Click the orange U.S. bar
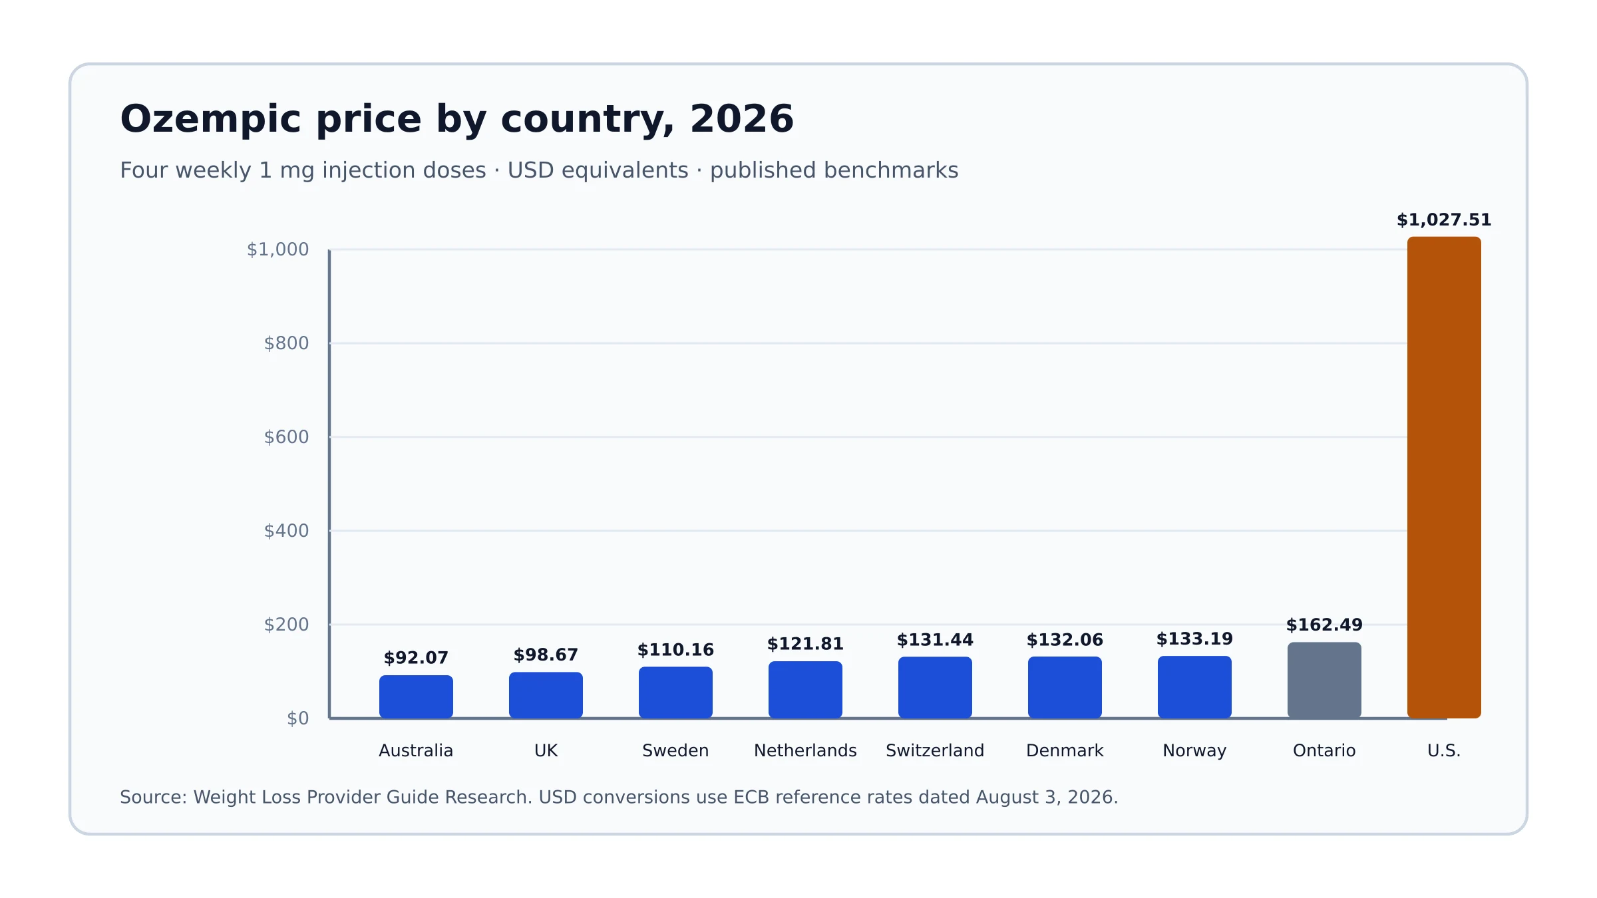This screenshot has width=1597, height=898. 1444,478
